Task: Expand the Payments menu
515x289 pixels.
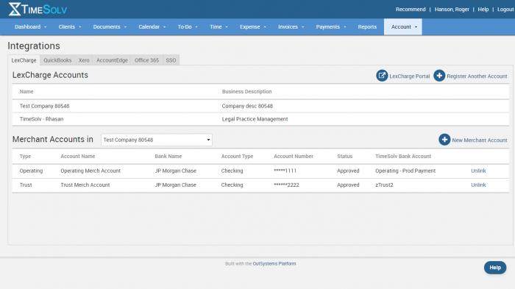Action: [x=331, y=27]
